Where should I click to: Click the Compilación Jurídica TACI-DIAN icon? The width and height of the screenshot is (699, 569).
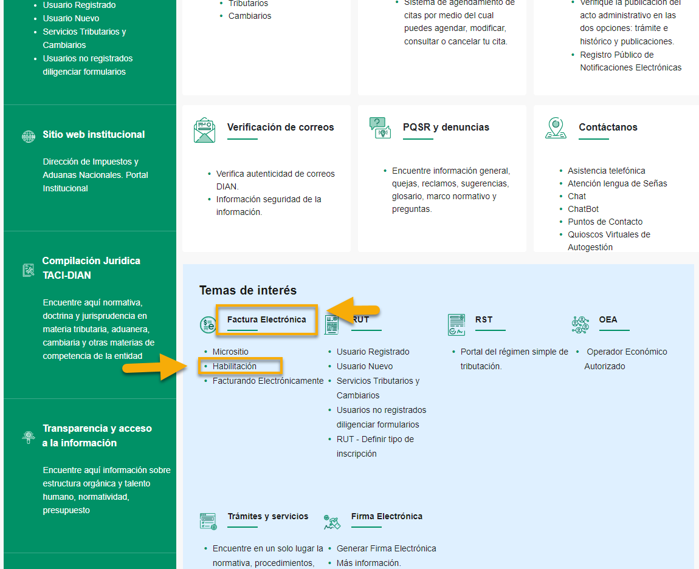29,270
